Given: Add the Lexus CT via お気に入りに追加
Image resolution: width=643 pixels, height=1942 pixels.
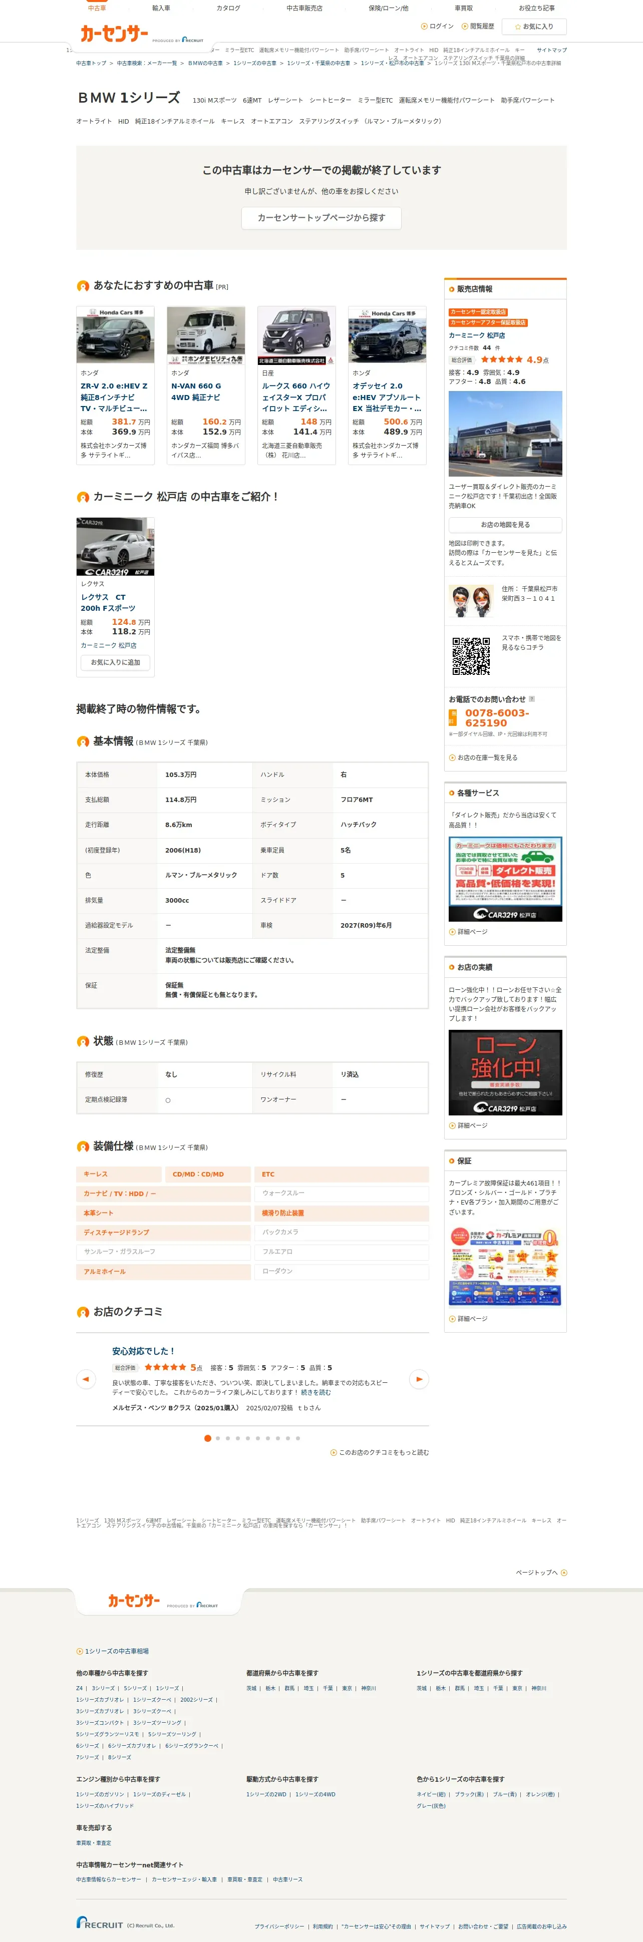Looking at the screenshot, I should (x=115, y=663).
